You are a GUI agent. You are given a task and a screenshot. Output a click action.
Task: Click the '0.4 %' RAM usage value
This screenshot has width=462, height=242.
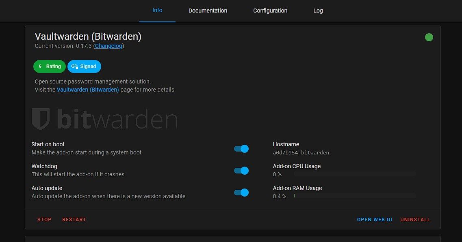pyautogui.click(x=280, y=196)
